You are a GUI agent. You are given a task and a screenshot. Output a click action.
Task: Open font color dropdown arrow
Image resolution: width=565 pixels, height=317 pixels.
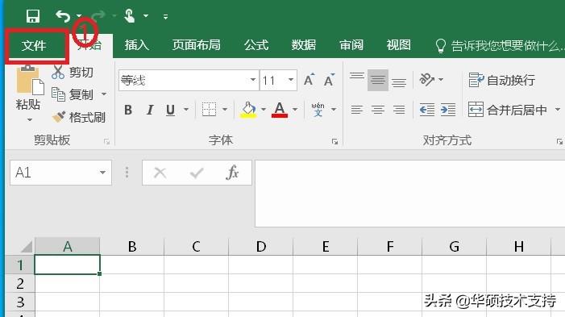(295, 109)
